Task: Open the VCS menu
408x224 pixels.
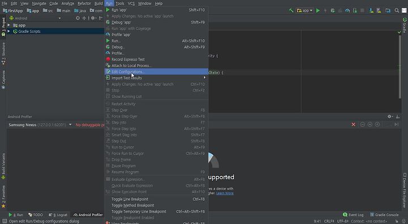Action: [131, 3]
